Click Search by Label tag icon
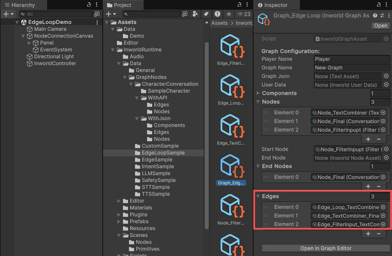Viewport: 392px width, 256px height. pos(206,14)
